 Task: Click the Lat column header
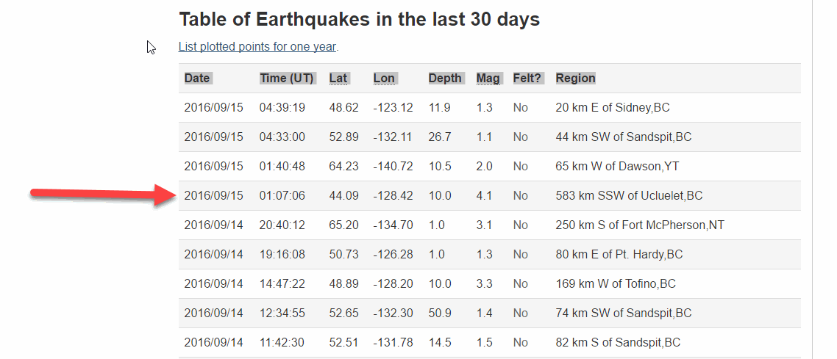point(338,79)
